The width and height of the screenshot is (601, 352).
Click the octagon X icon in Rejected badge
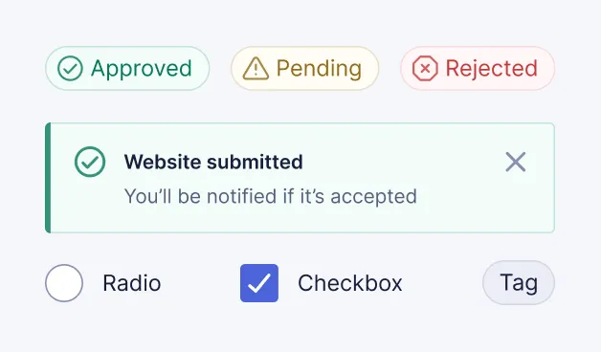pyautogui.click(x=425, y=68)
